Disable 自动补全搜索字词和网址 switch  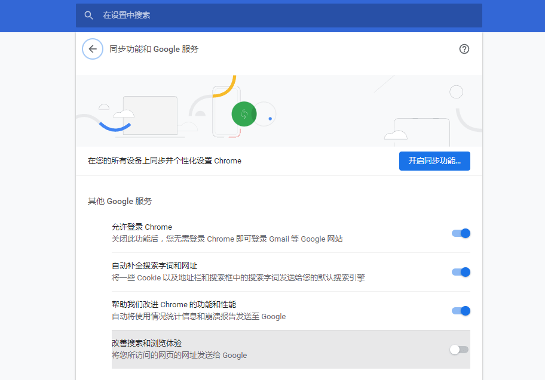(461, 272)
